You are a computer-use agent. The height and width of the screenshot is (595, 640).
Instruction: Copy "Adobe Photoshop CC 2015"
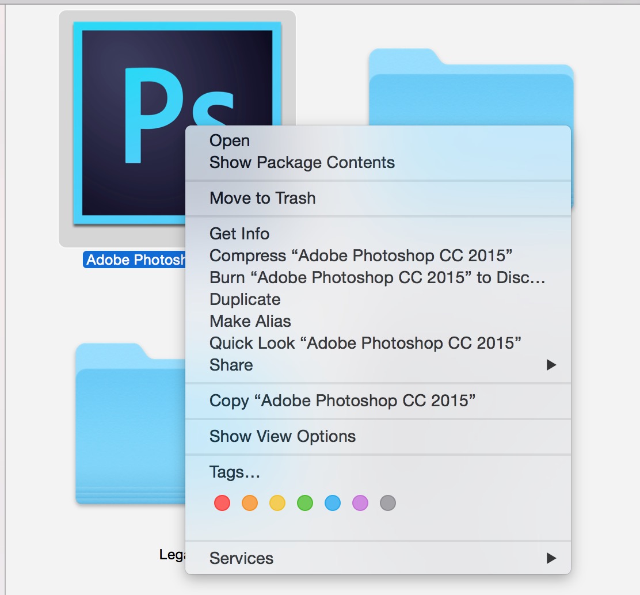coord(378,401)
